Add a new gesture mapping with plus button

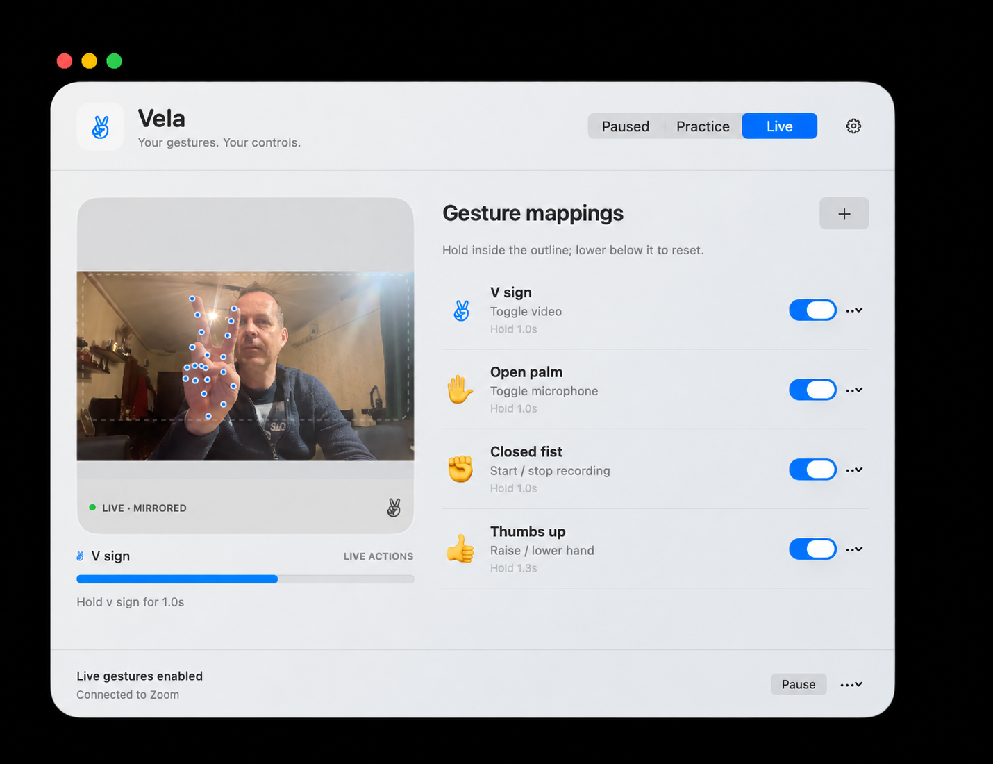pyautogui.click(x=844, y=214)
